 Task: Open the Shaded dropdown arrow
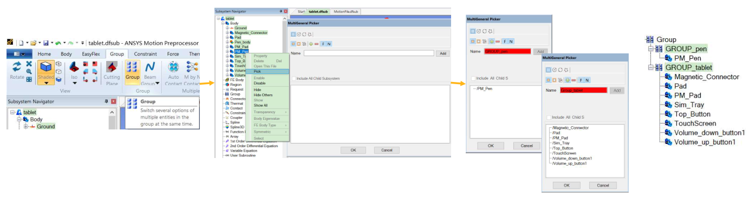(x=47, y=83)
